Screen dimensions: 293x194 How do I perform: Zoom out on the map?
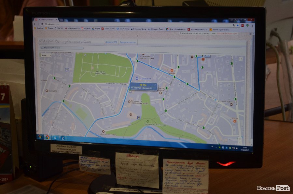(240, 143)
